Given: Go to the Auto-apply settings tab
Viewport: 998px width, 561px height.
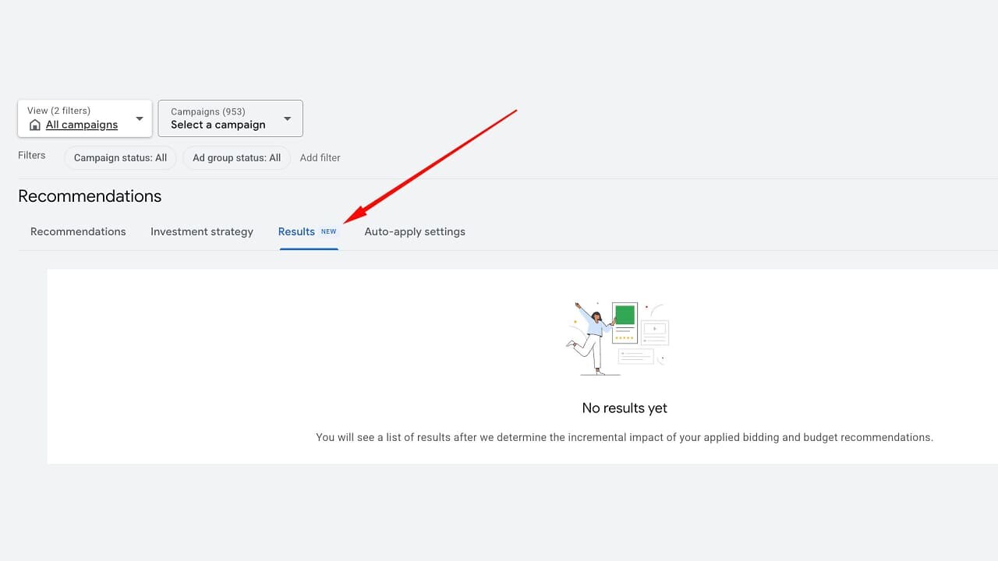Looking at the screenshot, I should 415,231.
